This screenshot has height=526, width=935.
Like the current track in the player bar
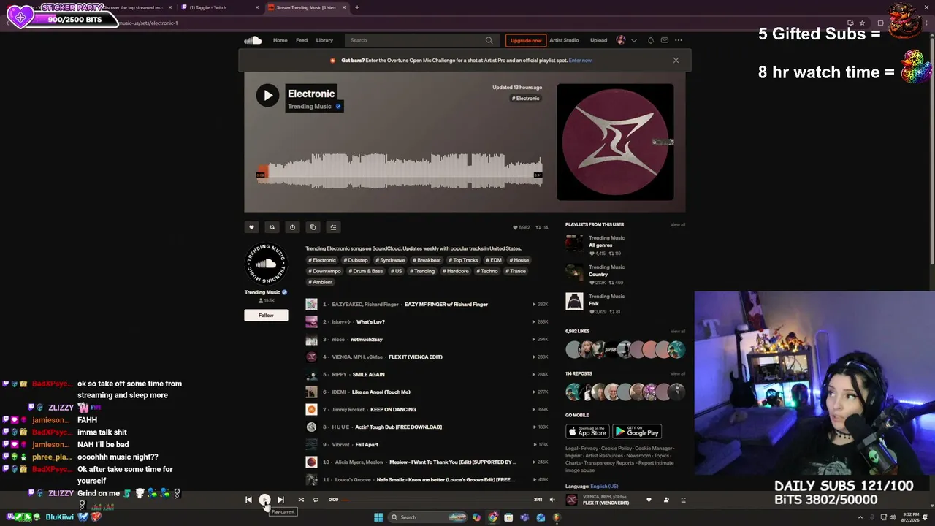(649, 500)
